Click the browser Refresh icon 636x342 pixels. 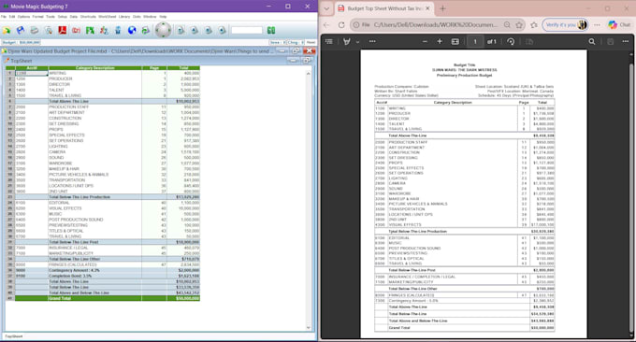point(341,24)
